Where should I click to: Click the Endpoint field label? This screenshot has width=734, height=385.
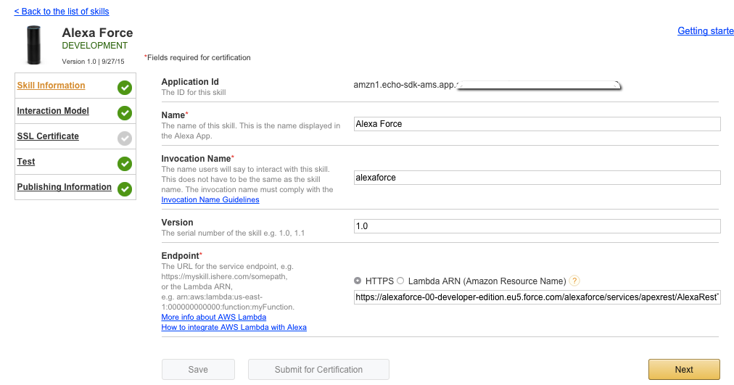click(x=181, y=255)
